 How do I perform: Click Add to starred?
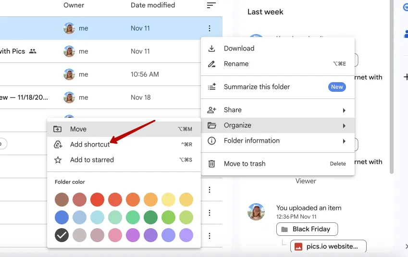tap(124, 159)
